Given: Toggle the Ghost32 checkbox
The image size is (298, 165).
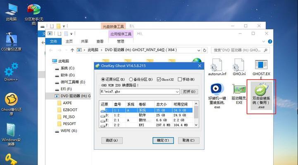Looking at the screenshot, I should pos(165,79).
